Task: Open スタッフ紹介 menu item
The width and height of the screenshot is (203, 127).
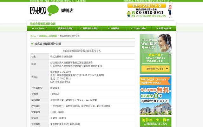Action: click(139, 28)
